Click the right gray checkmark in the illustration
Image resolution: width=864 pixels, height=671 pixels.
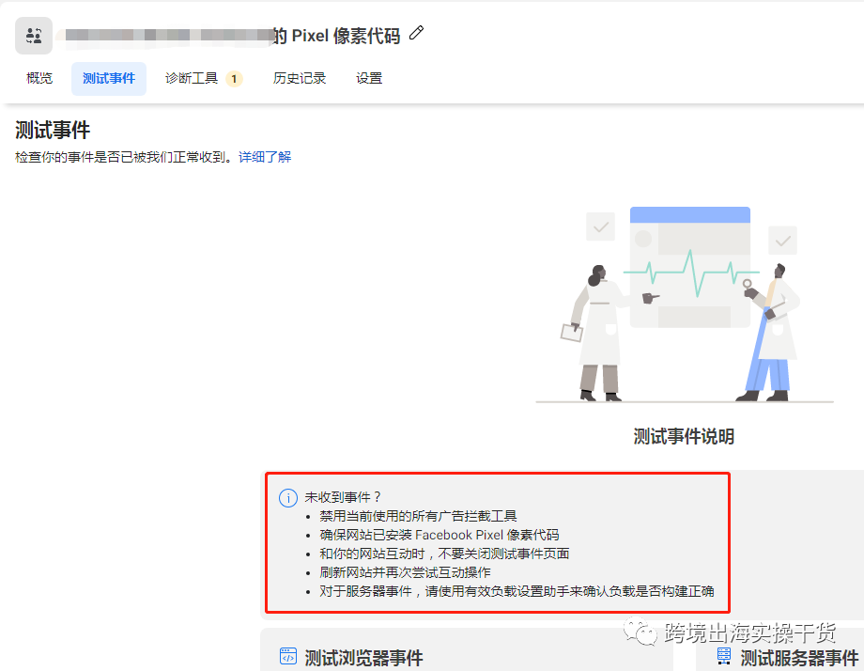coord(782,240)
